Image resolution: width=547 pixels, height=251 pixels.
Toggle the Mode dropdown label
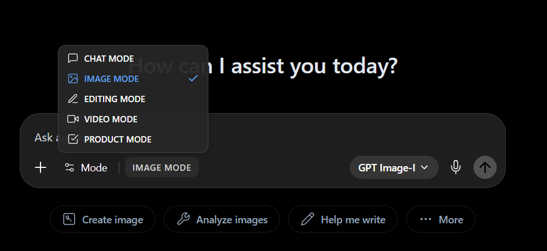[94, 168]
